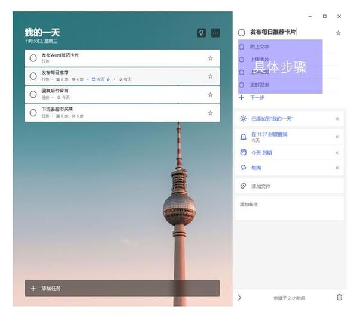Clear the 今天 到期 due date
This screenshot has height=318, width=359.
337,153
